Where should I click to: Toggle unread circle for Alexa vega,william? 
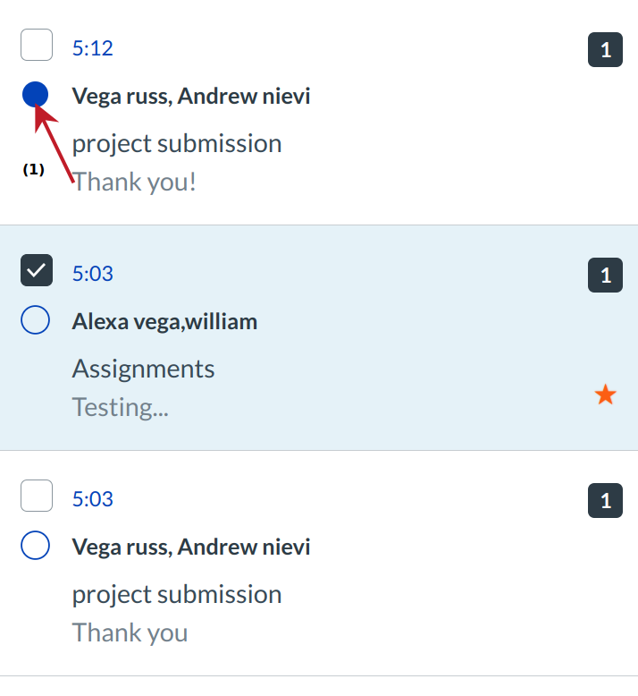pos(35,320)
